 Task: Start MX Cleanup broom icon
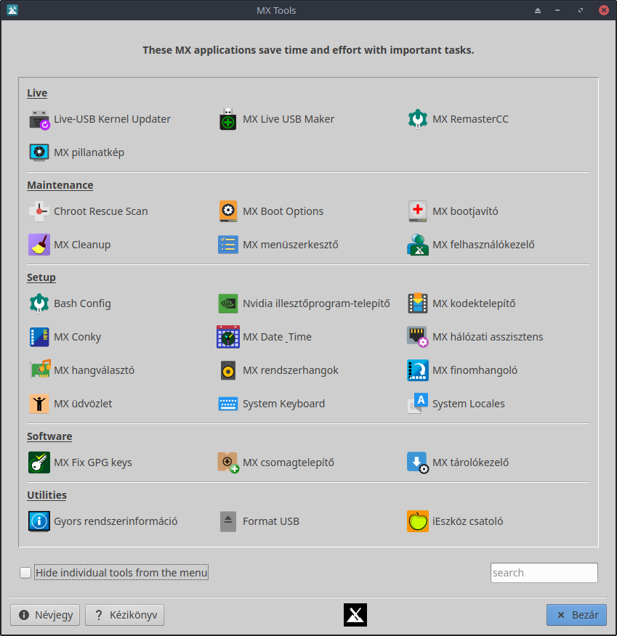pyautogui.click(x=39, y=245)
